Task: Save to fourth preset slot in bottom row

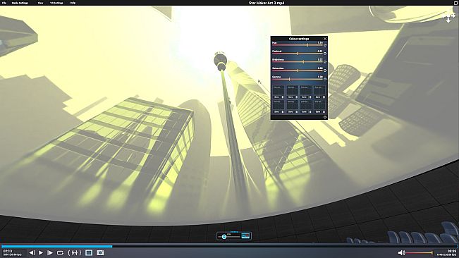Action: coord(318,112)
